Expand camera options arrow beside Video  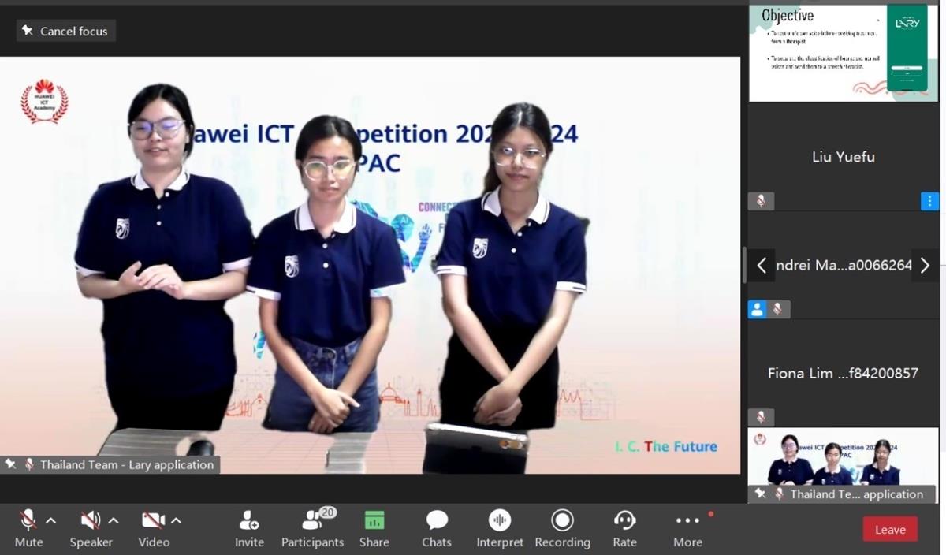pos(176,520)
